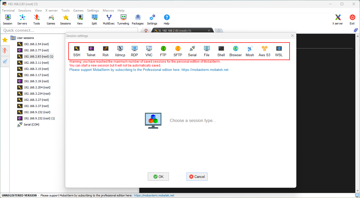
Task: Select session 192.168.2.77 (root)
Action: (x=33, y=50)
